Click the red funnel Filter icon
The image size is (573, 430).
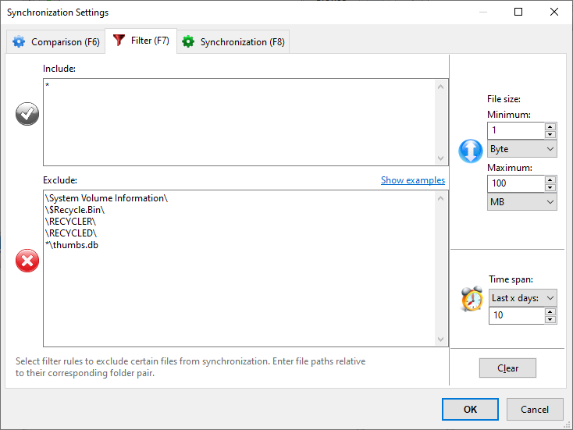(119, 41)
